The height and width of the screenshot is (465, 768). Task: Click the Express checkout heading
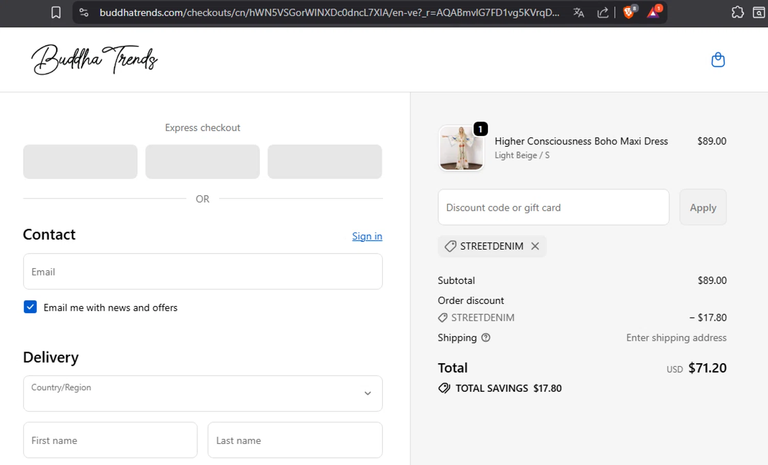(x=203, y=128)
